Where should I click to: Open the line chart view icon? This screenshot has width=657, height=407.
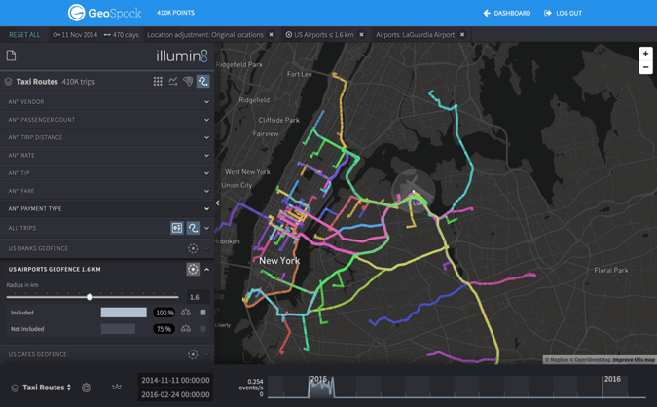coord(173,82)
